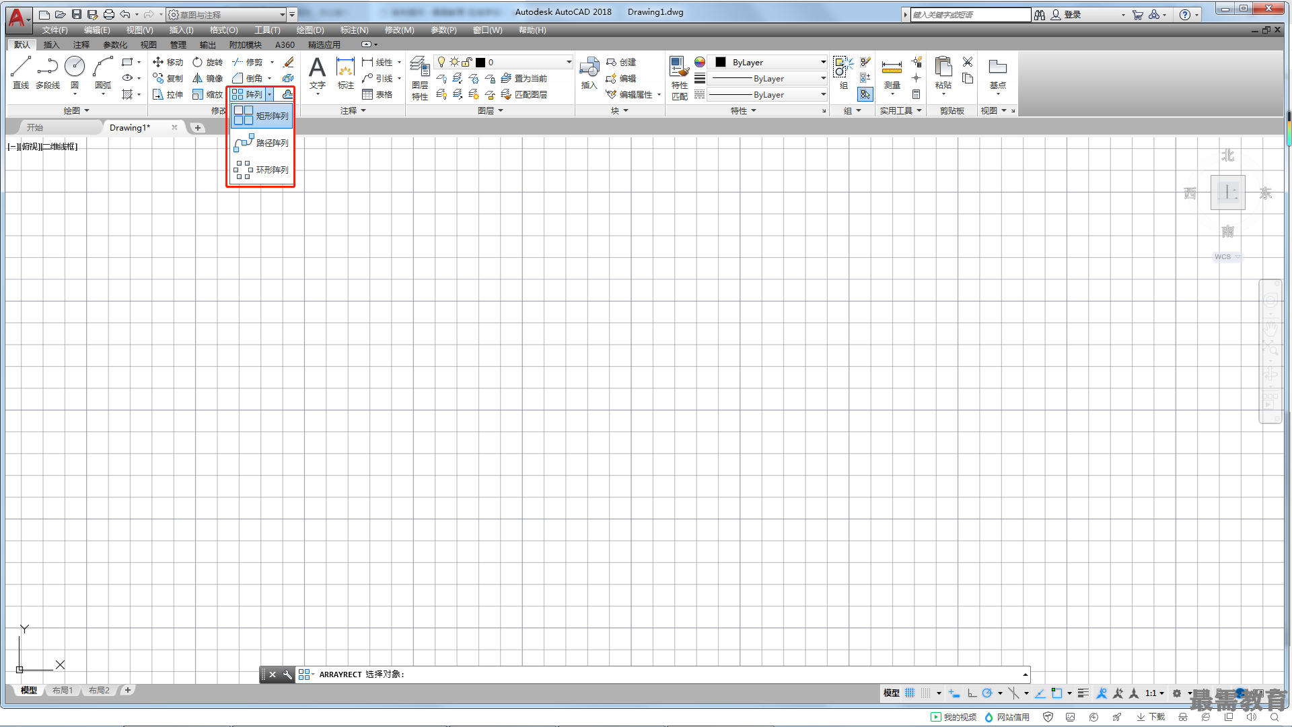1292x727 pixels.
Task: Toggle snap mode in status bar
Action: pos(927,693)
